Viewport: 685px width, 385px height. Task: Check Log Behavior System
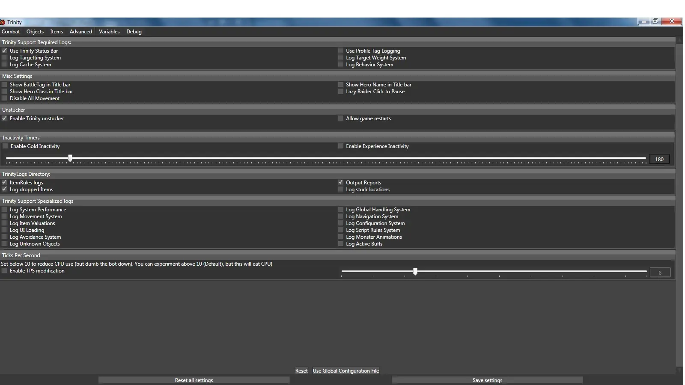point(341,64)
